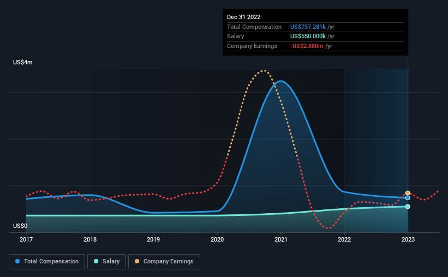Click the Salary label in tooltip

tap(235, 37)
